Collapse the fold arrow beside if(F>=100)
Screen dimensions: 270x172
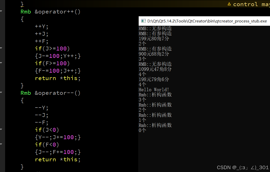point(1,63)
